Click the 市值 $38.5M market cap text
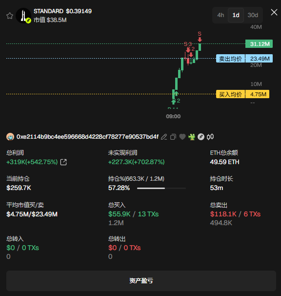The width and height of the screenshot is (281, 296). point(50,20)
